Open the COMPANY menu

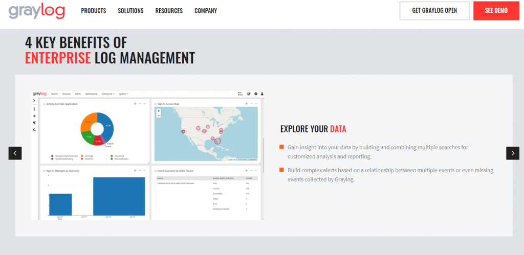pyautogui.click(x=206, y=11)
